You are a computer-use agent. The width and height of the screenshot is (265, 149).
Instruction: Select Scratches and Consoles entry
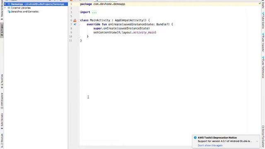[x=24, y=12]
